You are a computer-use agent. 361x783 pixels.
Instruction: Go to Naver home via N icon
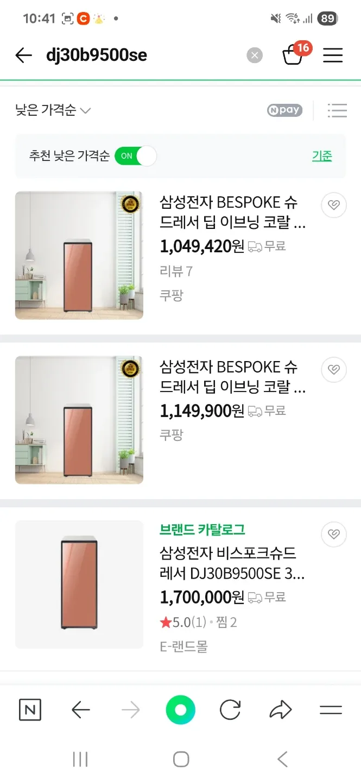(x=30, y=710)
